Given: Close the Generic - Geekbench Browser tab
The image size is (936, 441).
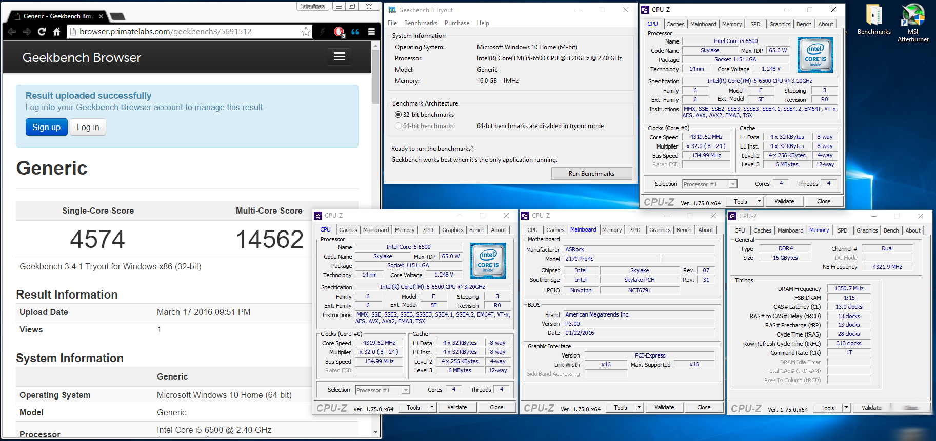Looking at the screenshot, I should 101,16.
